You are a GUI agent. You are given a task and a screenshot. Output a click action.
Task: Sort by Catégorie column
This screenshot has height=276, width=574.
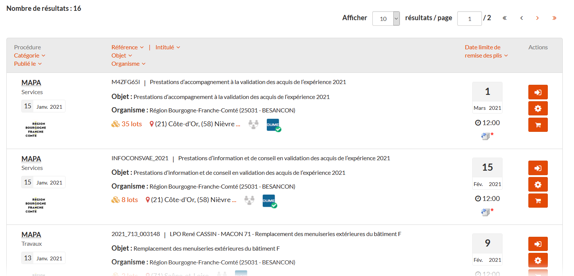pos(30,56)
